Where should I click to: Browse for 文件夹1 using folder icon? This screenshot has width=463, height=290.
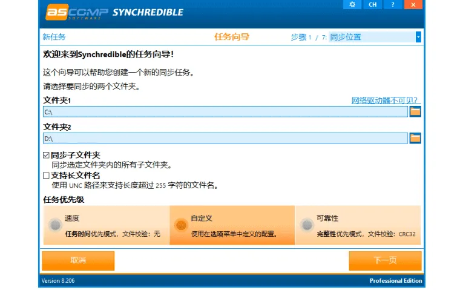pos(415,111)
